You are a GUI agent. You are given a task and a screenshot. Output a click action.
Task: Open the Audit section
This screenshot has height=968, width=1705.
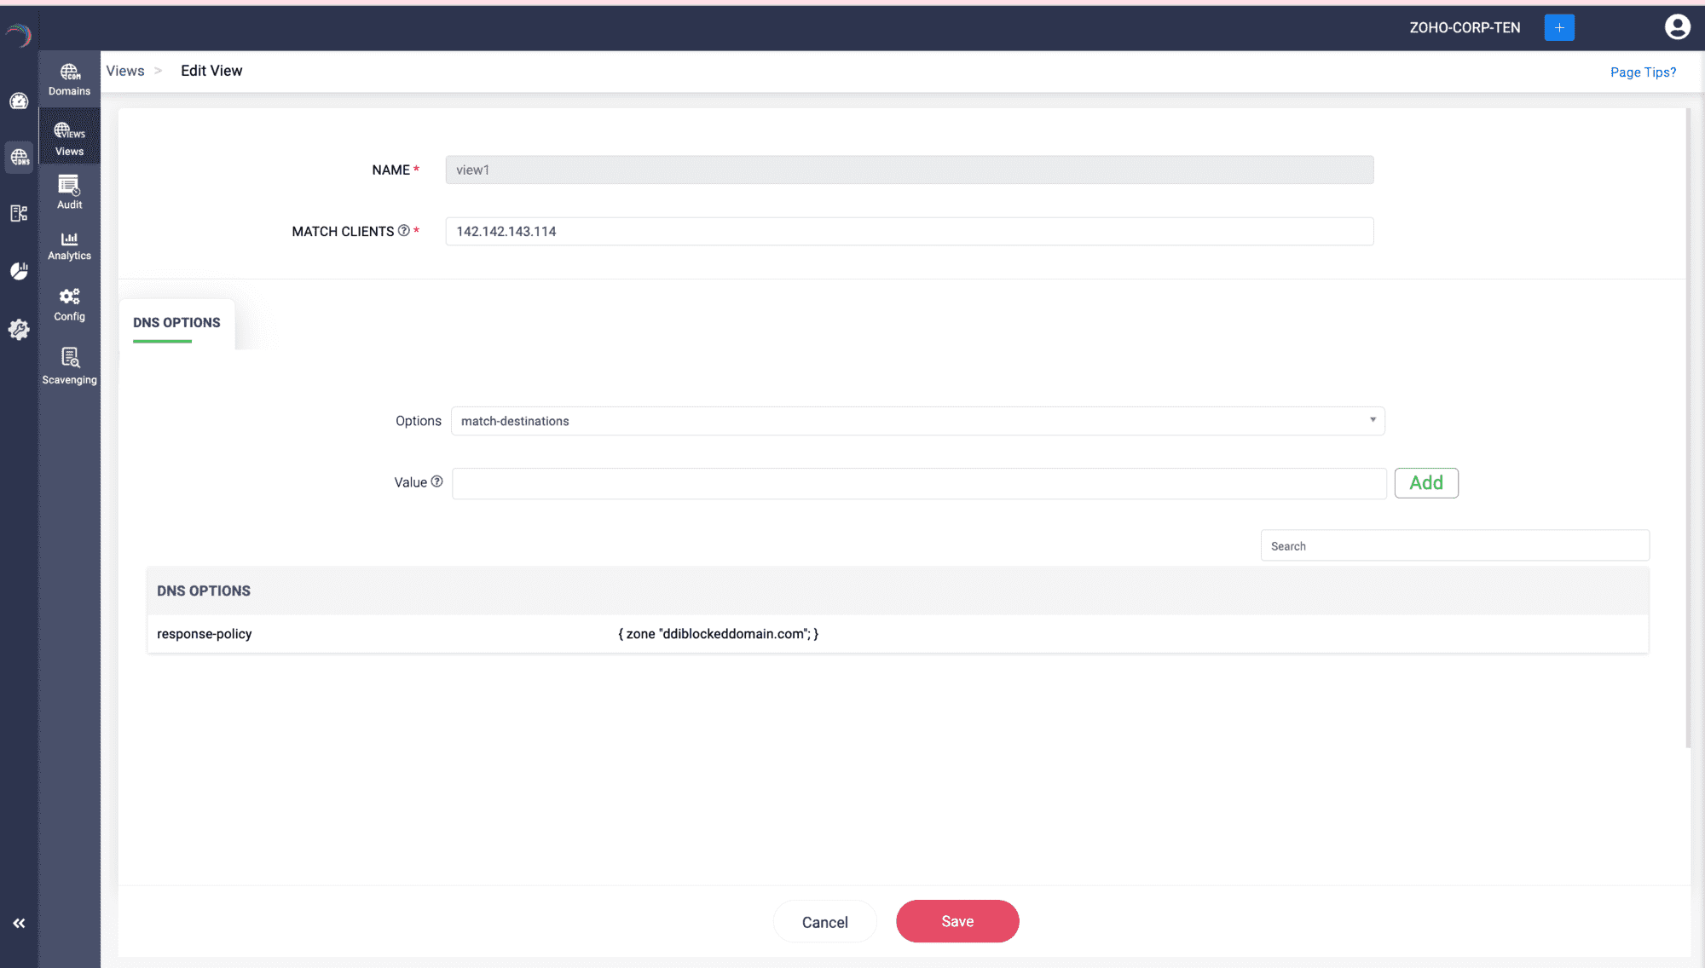point(69,192)
